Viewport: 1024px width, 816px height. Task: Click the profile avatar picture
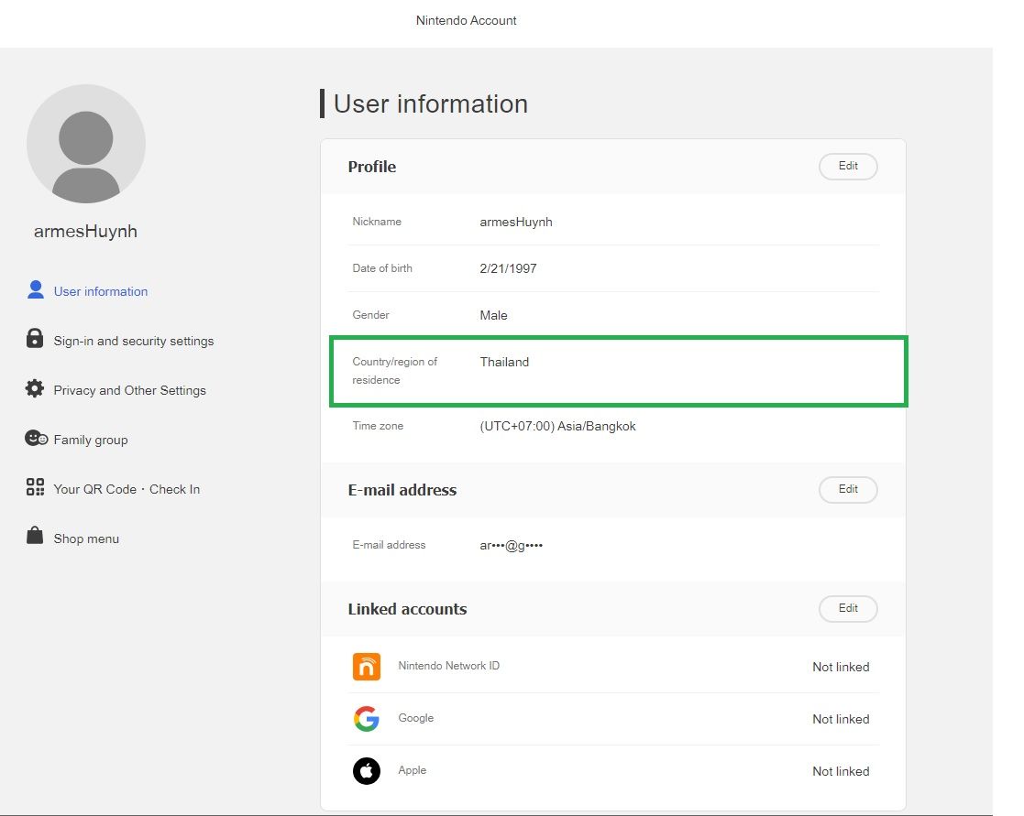[x=86, y=144]
